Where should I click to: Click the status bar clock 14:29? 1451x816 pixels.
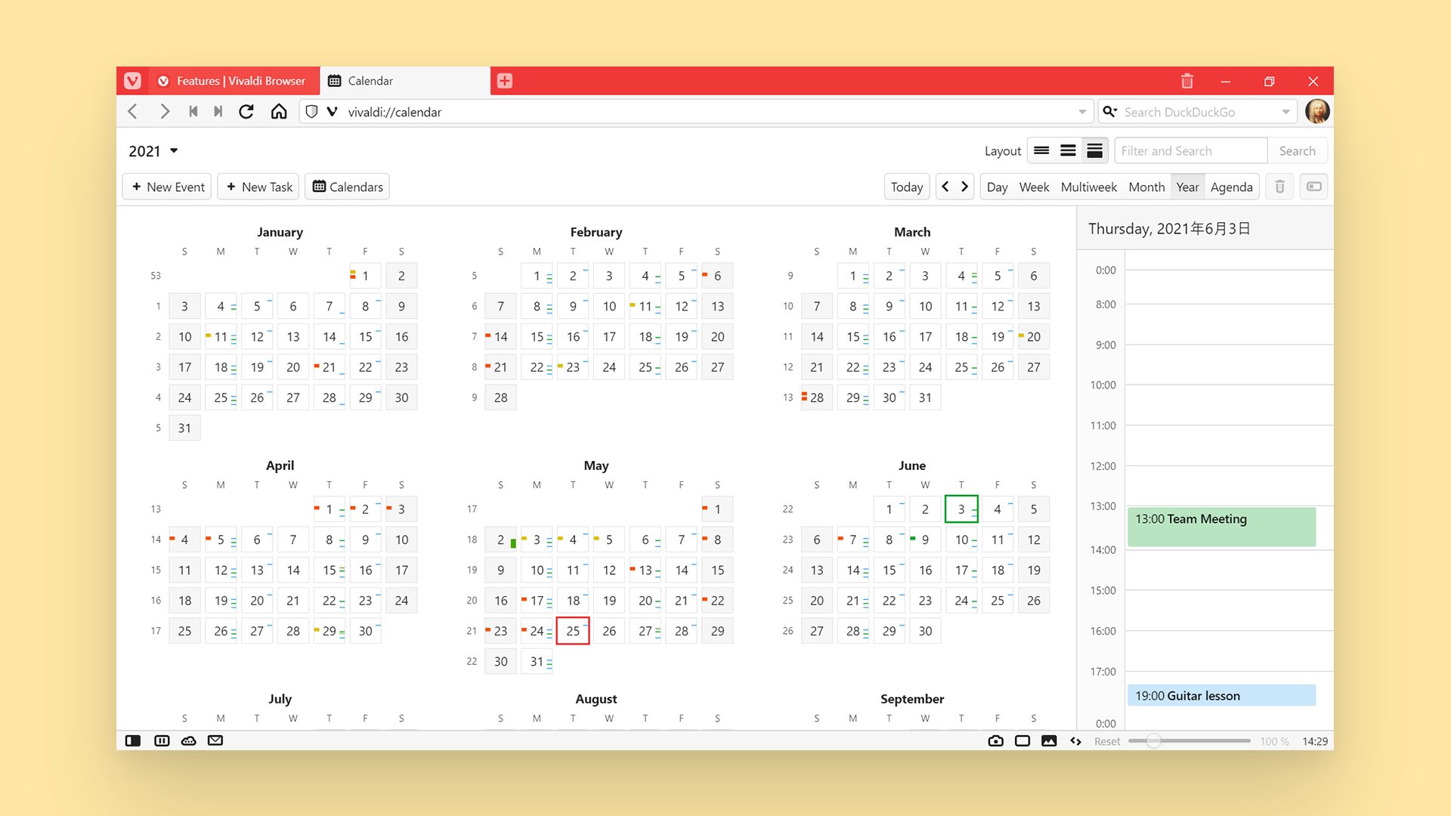pyautogui.click(x=1315, y=741)
